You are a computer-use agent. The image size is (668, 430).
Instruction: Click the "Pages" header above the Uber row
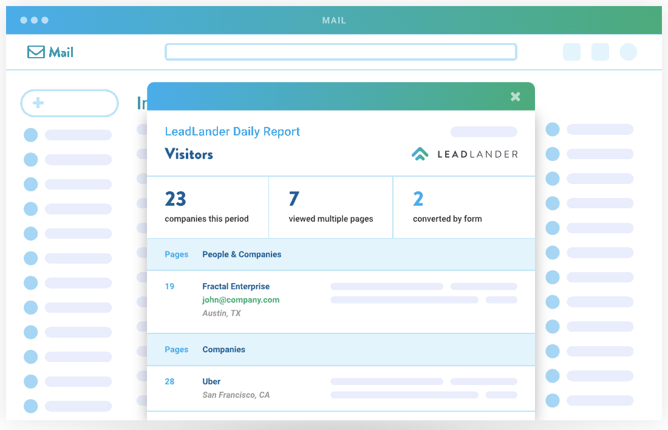click(x=176, y=349)
